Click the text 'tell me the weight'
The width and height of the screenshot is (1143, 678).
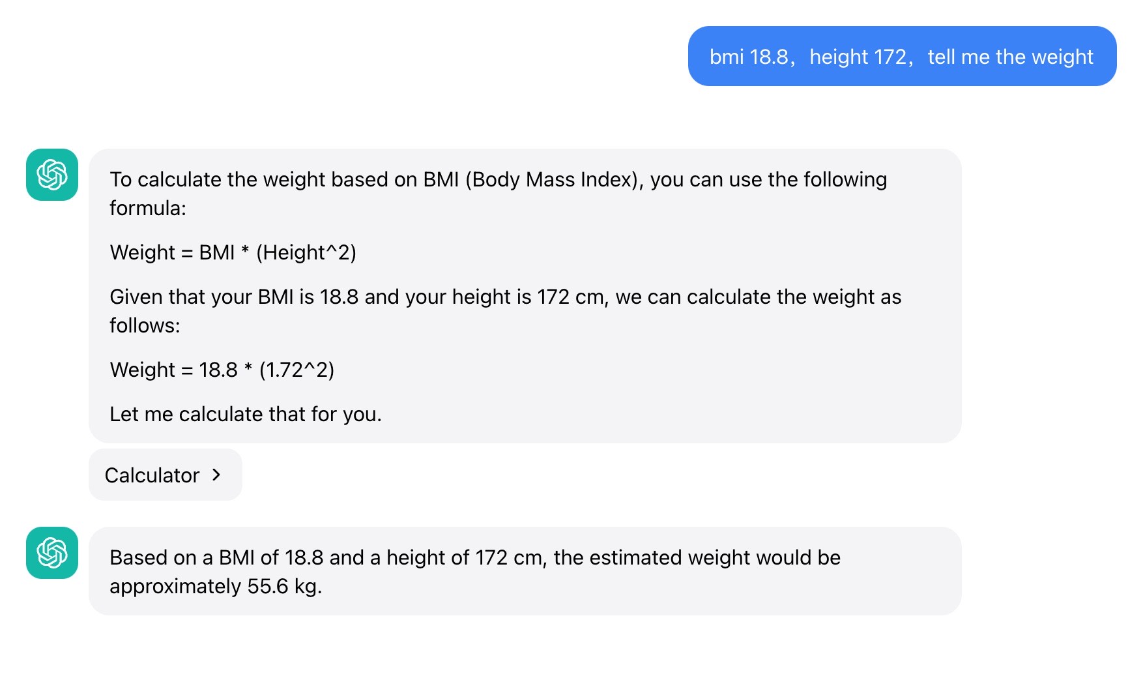tap(1010, 57)
